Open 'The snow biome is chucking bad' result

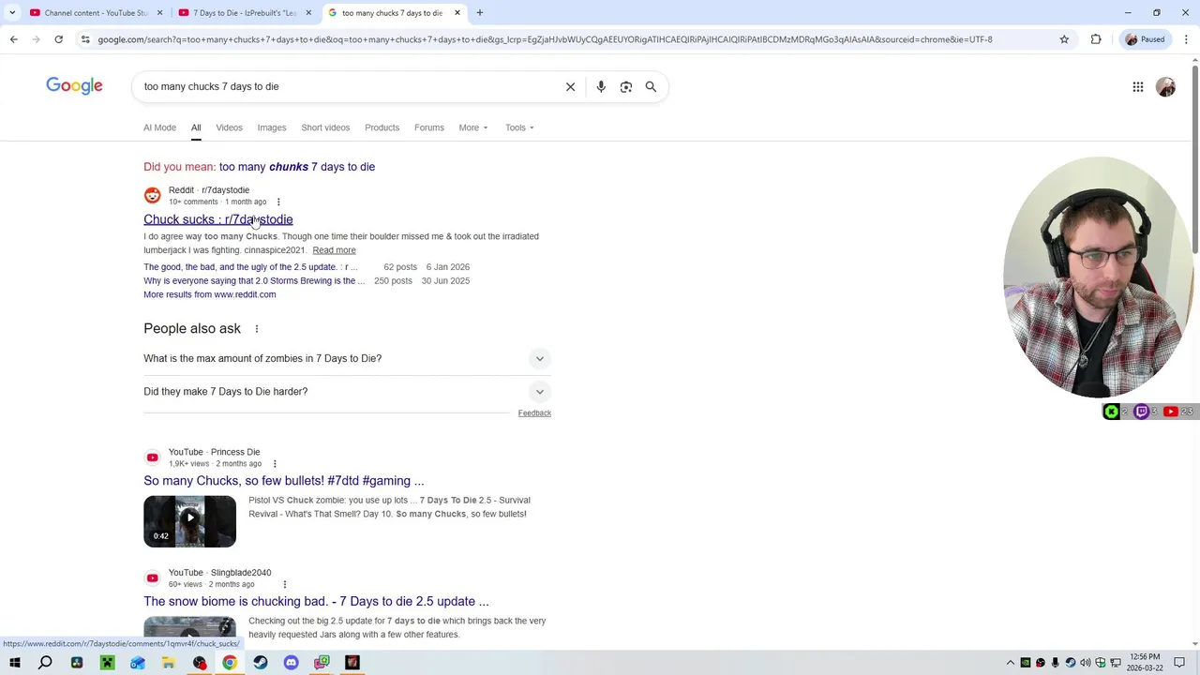pyautogui.click(x=316, y=601)
